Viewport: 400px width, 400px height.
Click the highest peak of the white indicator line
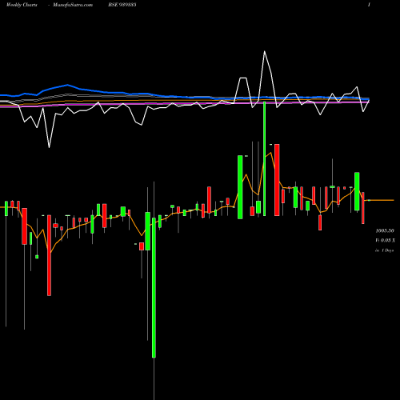click(265, 51)
